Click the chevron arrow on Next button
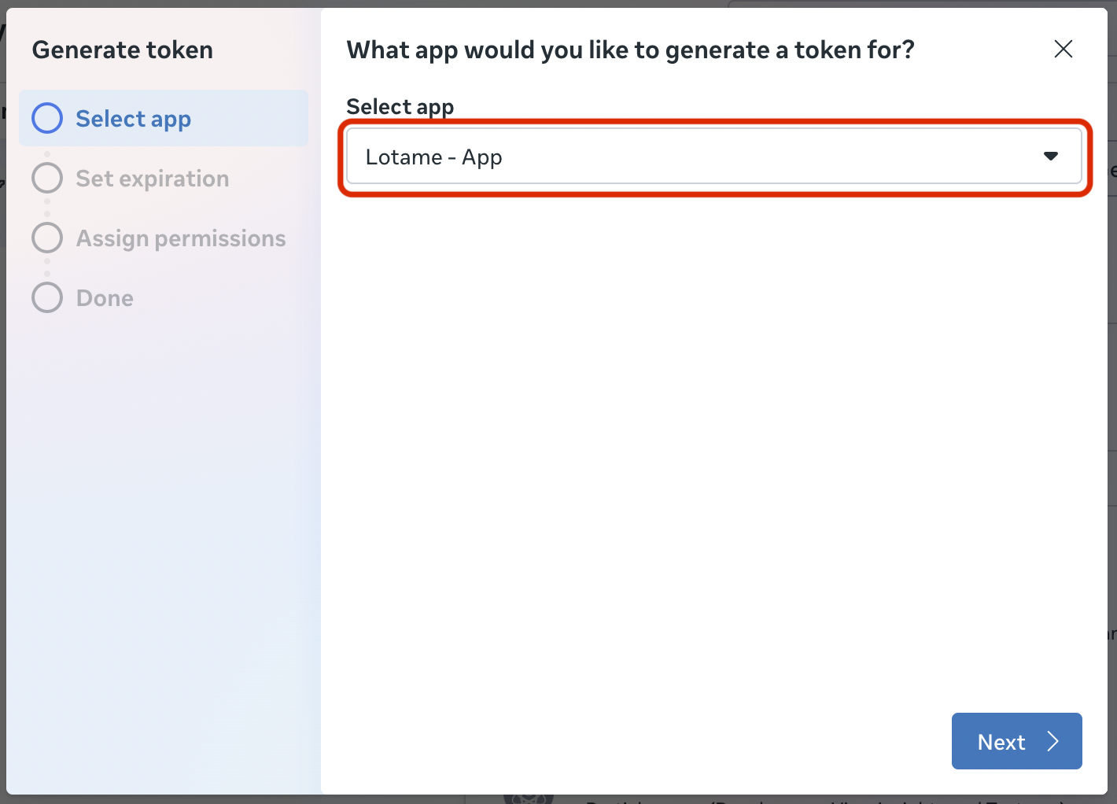Viewport: 1117px width, 804px height. [1053, 741]
